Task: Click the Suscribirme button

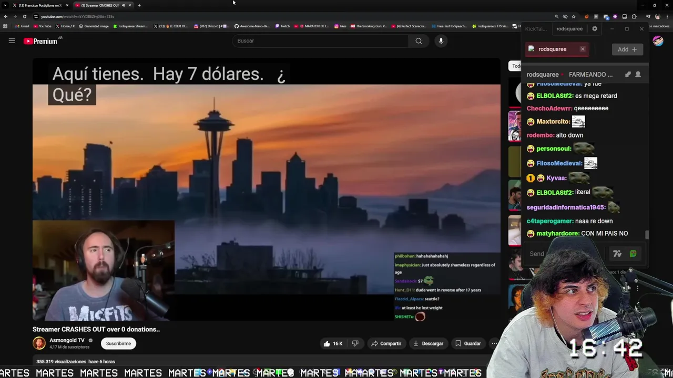Action: click(118, 343)
